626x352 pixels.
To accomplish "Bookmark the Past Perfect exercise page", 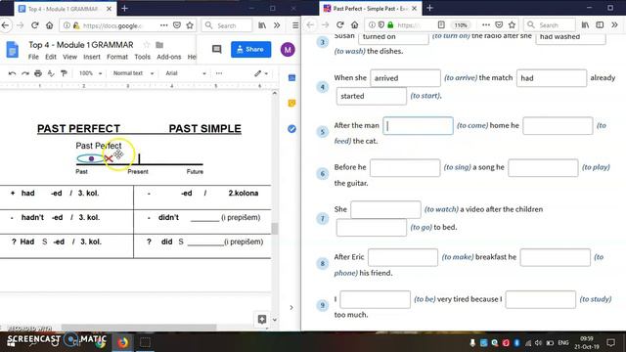I will coord(512,24).
